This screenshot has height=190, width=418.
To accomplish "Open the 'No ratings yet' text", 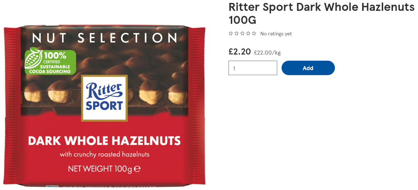I will 276,34.
